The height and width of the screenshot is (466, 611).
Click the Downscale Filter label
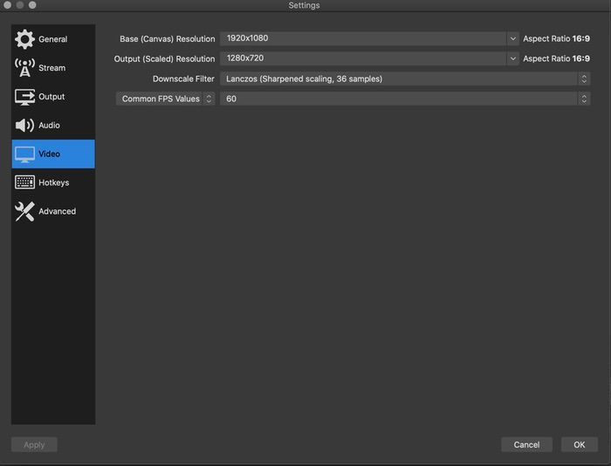point(183,79)
